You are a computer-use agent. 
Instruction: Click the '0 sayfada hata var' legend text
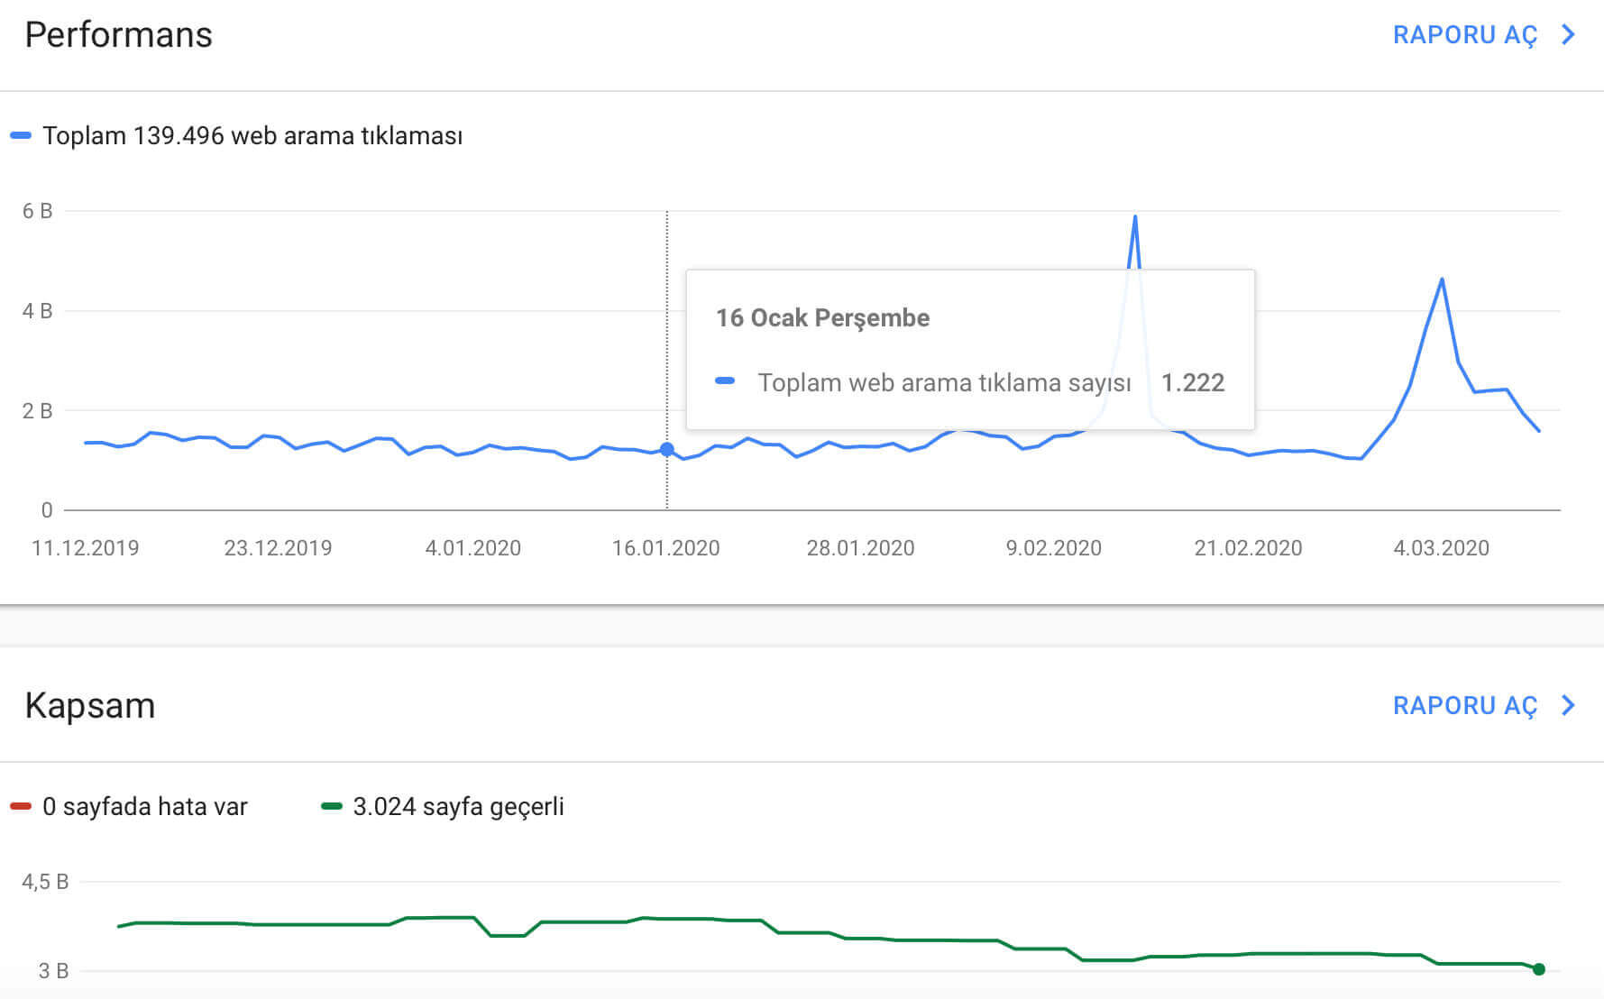pos(145,806)
